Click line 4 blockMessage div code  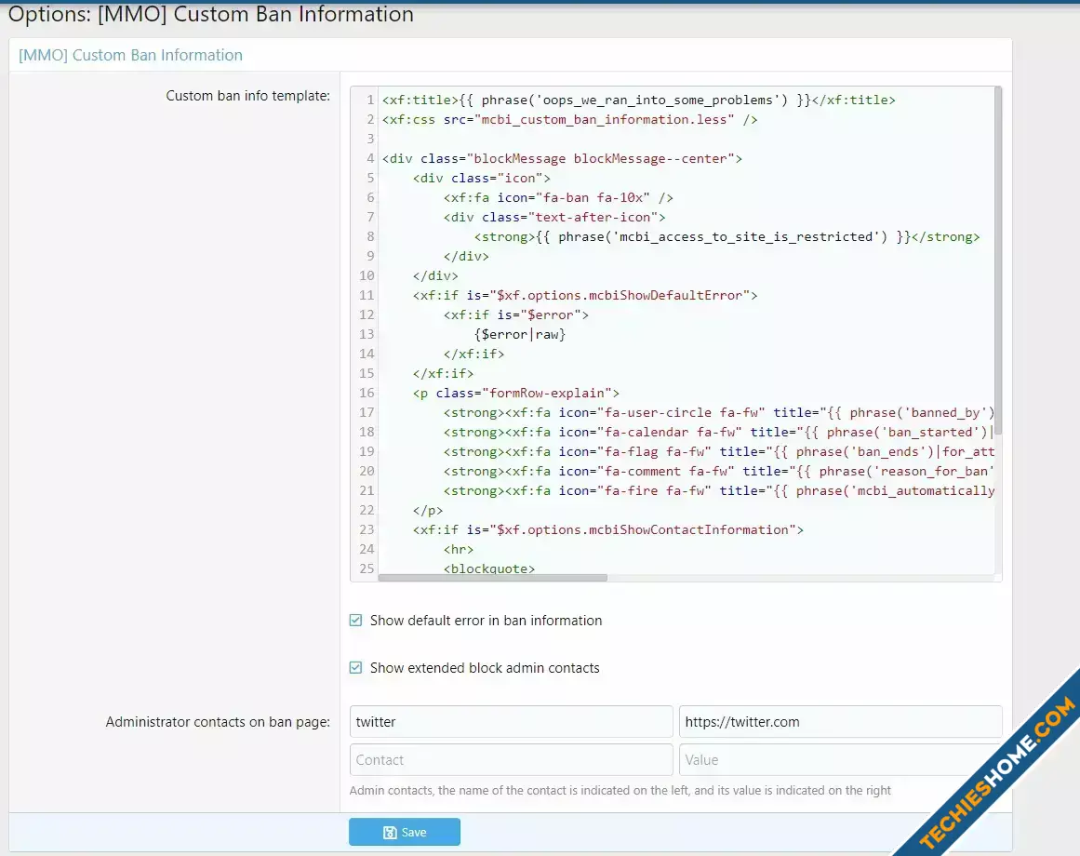[562, 158]
